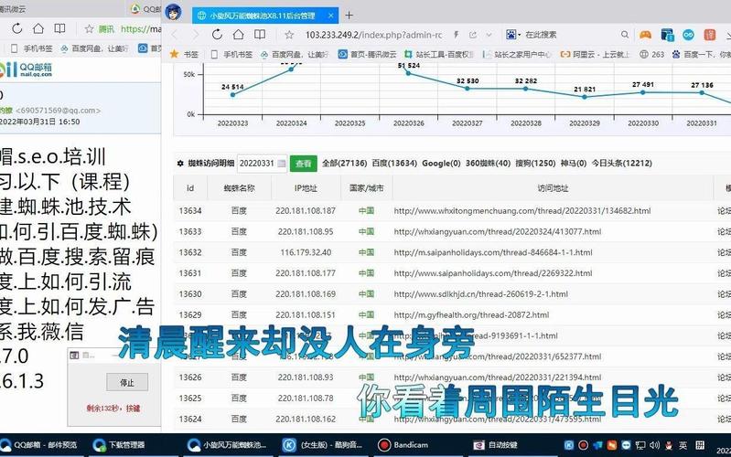Go to home page in front browser
Image resolution: width=731 pixels, height=457 pixels.
pyautogui.click(x=238, y=35)
